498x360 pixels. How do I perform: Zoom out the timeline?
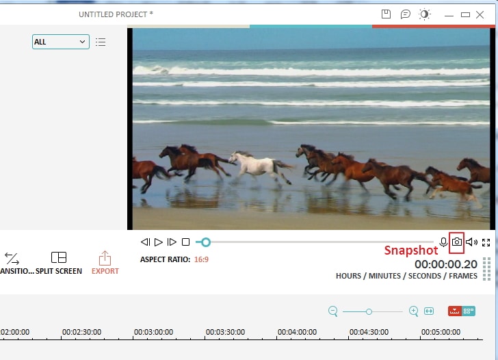[x=333, y=311]
